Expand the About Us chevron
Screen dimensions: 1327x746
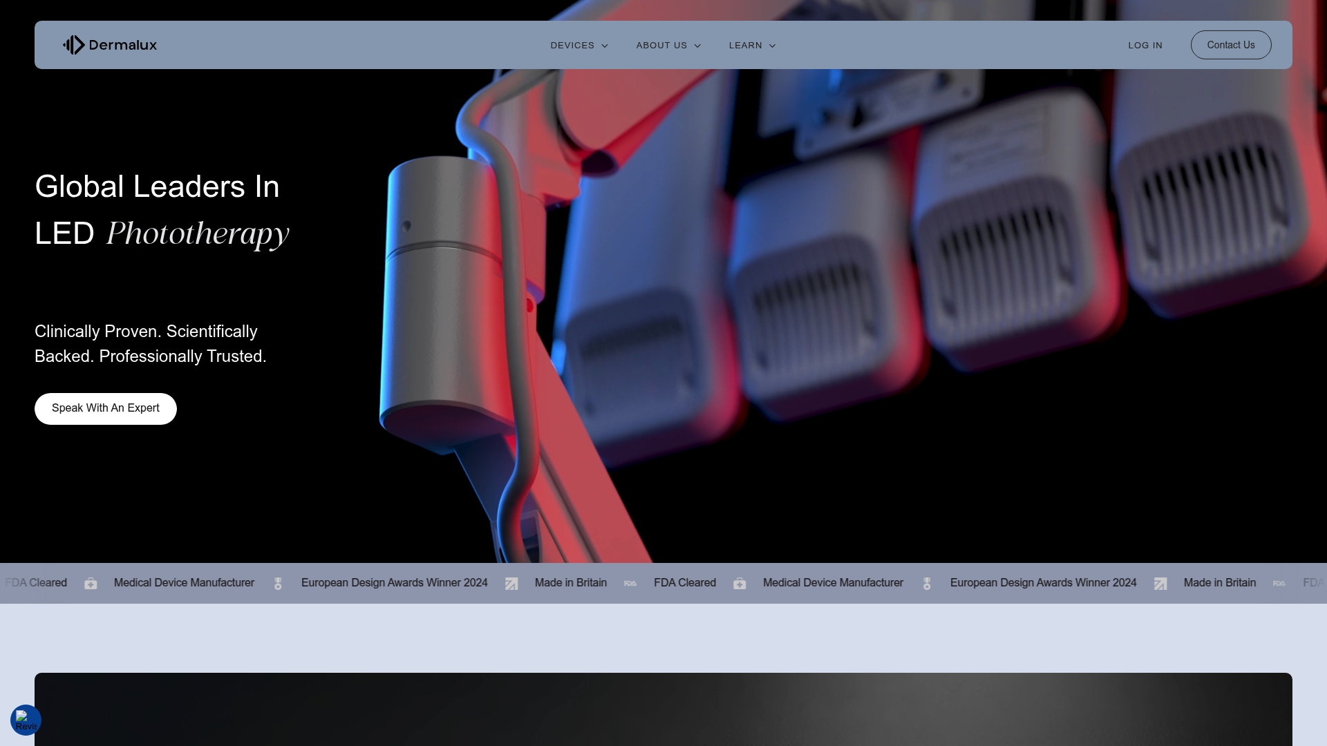(x=697, y=46)
